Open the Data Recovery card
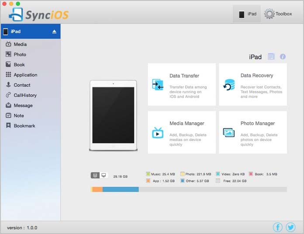The width and height of the screenshot is (304, 234). 253,84
